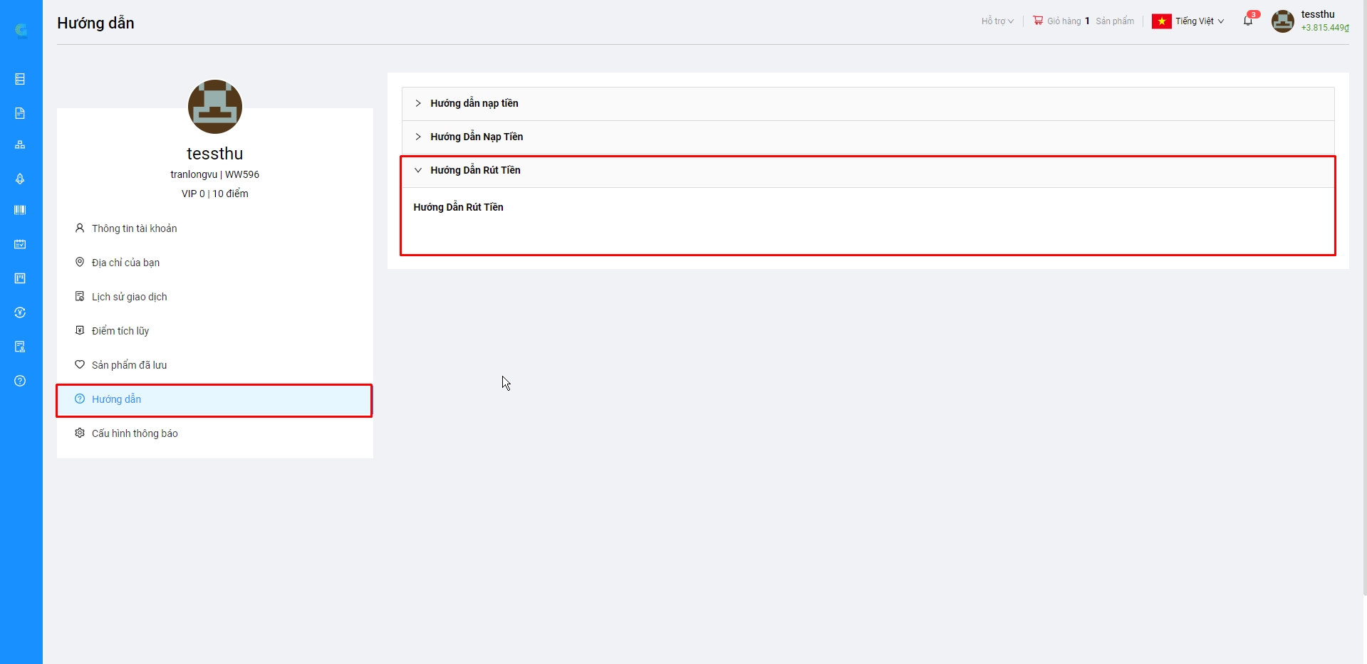Viewport: 1367px width, 664px height.
Task: Click the kanban board icon in sidebar
Action: (20, 278)
